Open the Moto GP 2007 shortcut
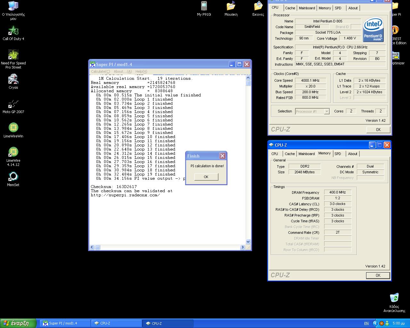This screenshot has width=410, height=328. pos(13,106)
